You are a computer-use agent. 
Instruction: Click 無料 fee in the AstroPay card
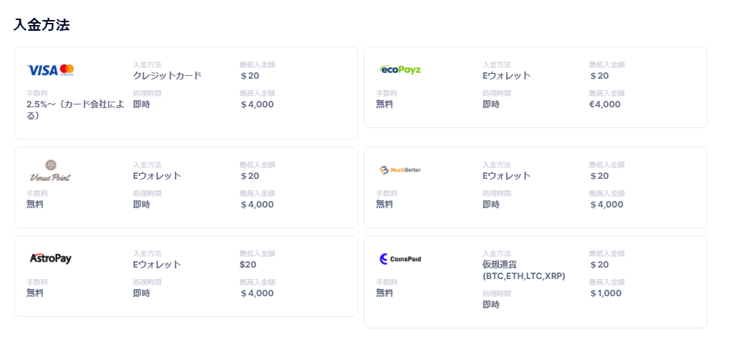point(35,293)
